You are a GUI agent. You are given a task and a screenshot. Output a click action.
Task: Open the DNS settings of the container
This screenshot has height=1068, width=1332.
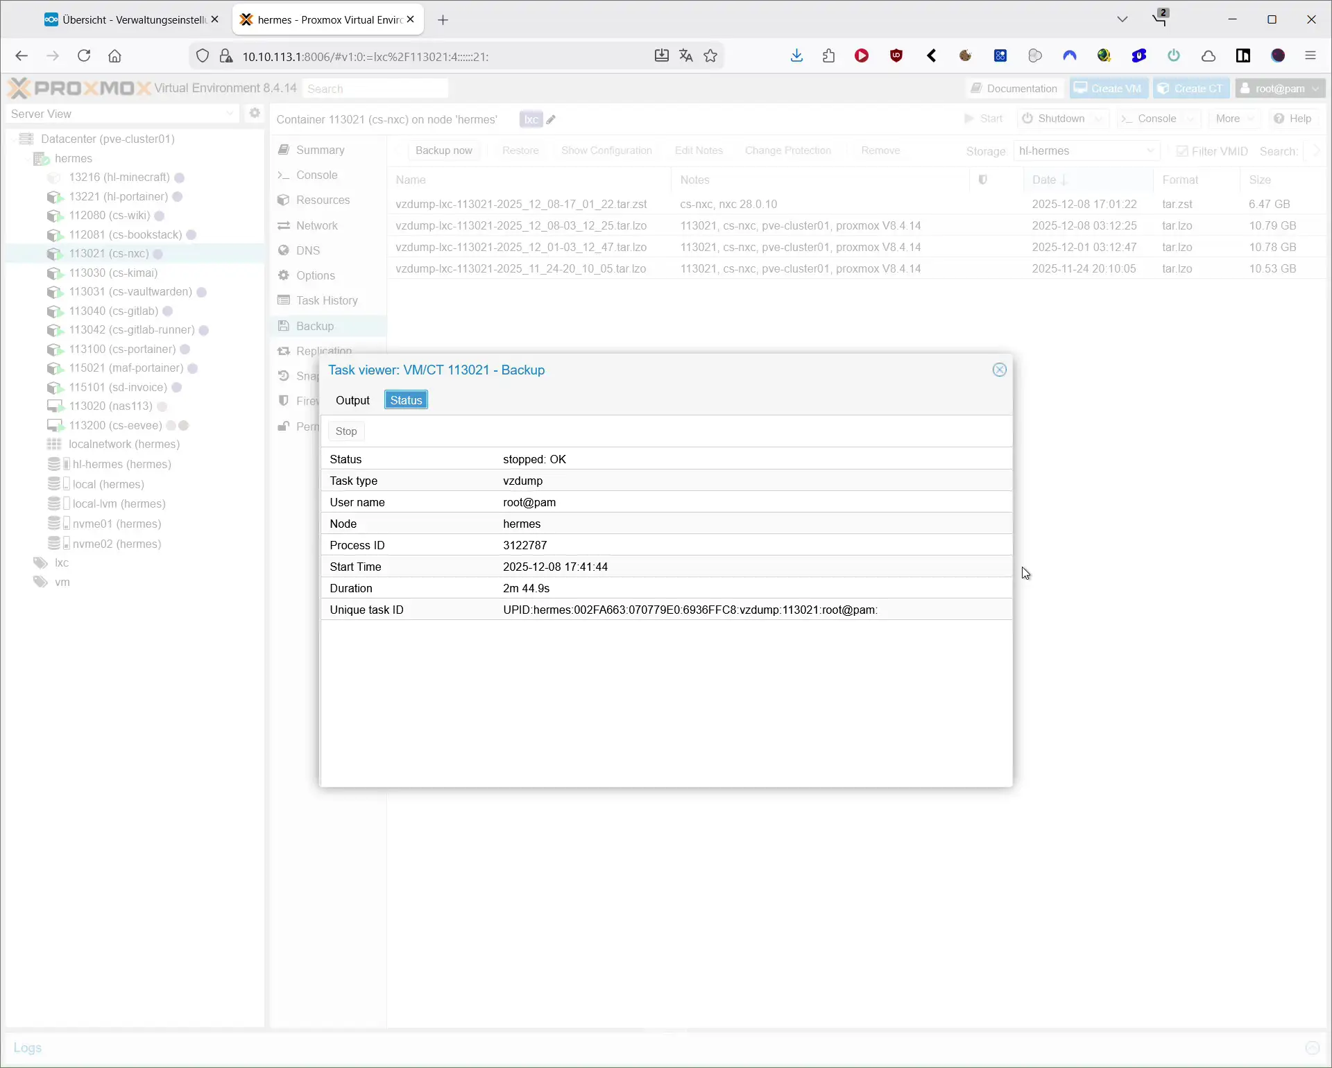(307, 250)
